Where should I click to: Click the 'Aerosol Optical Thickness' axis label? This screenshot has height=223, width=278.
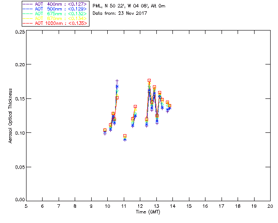10,115
